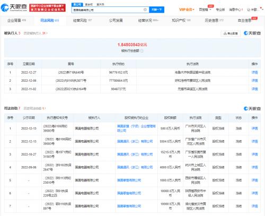Open 详情 for the 2022-12-27 executed case
Viewport: 265px width, 216px height.
[254, 72]
